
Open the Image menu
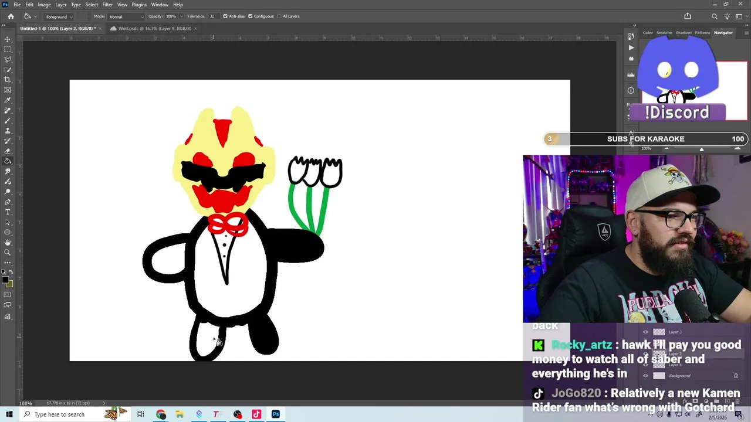coord(44,5)
